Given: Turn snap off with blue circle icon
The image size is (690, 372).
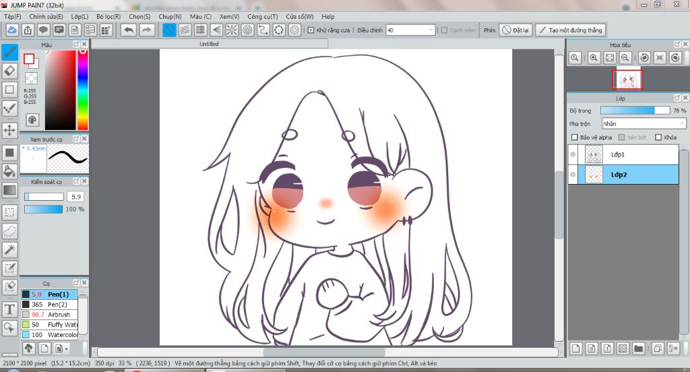Looking at the screenshot, I should click(x=169, y=30).
